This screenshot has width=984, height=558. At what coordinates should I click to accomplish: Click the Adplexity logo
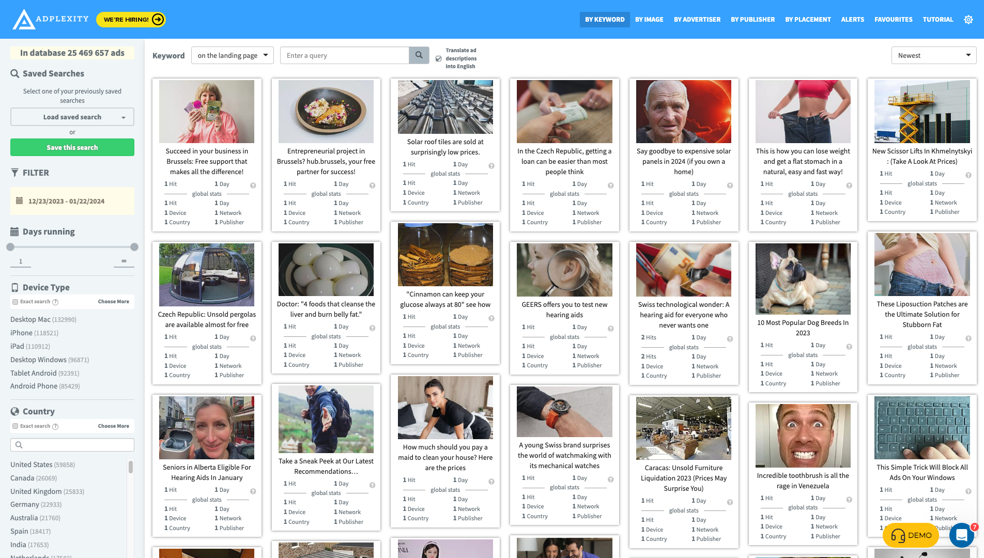point(51,20)
